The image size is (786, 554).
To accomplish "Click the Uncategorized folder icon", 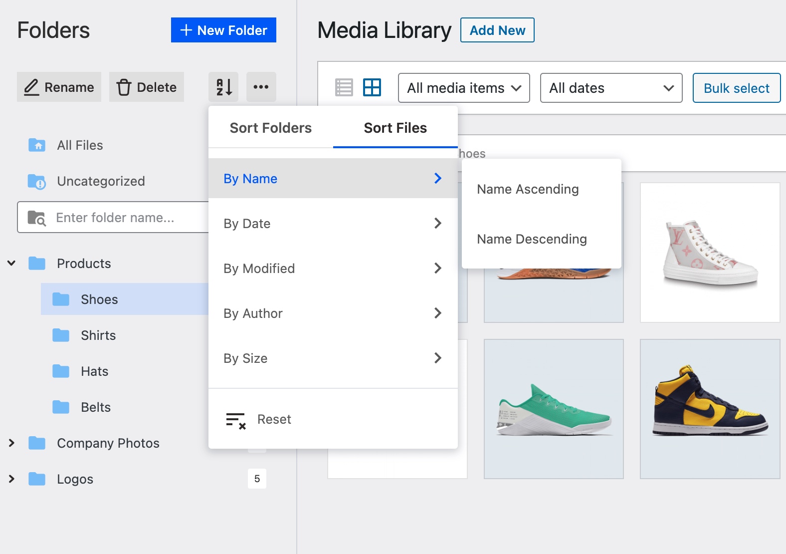I will 37,182.
